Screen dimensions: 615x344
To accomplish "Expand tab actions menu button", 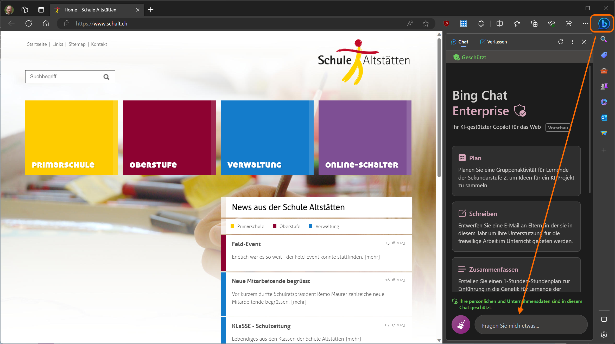I will coord(41,10).
